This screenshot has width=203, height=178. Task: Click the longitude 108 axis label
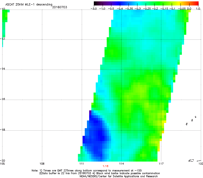tap(42, 164)
